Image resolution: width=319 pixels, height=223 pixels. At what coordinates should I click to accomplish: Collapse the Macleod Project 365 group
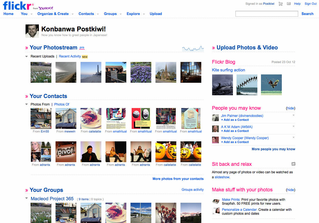coord(26,198)
